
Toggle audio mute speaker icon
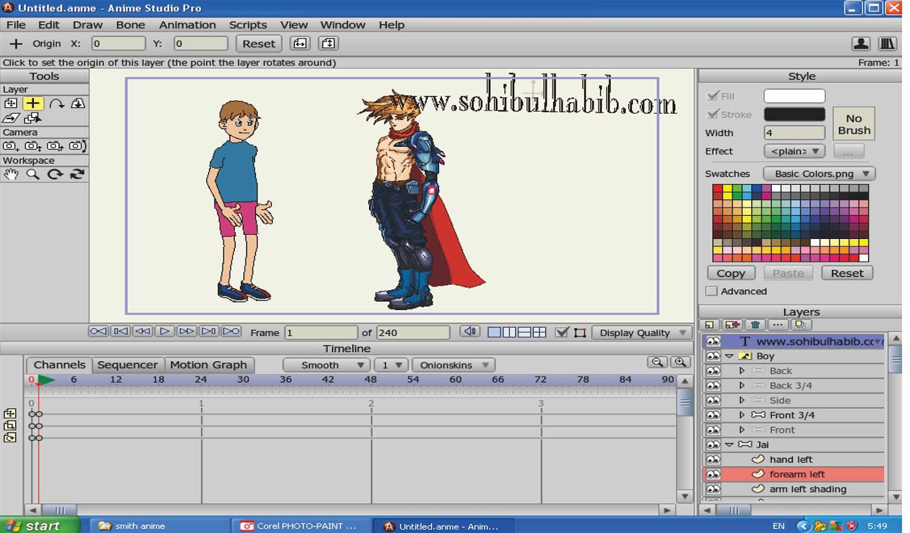(470, 331)
